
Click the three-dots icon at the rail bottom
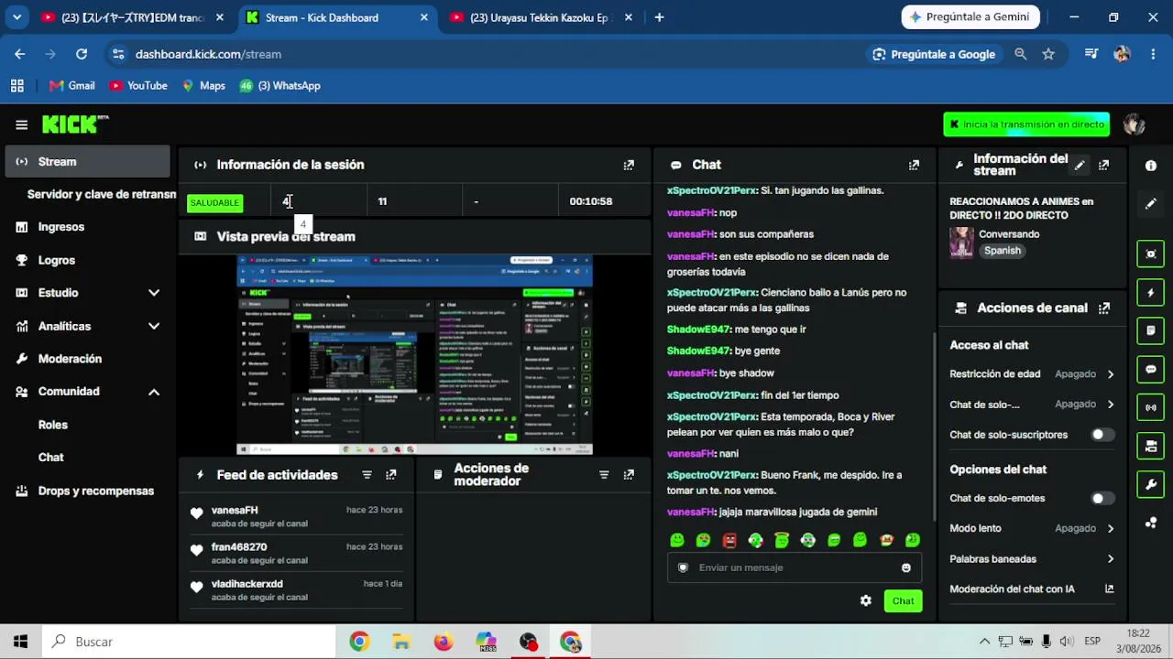coord(1151,523)
